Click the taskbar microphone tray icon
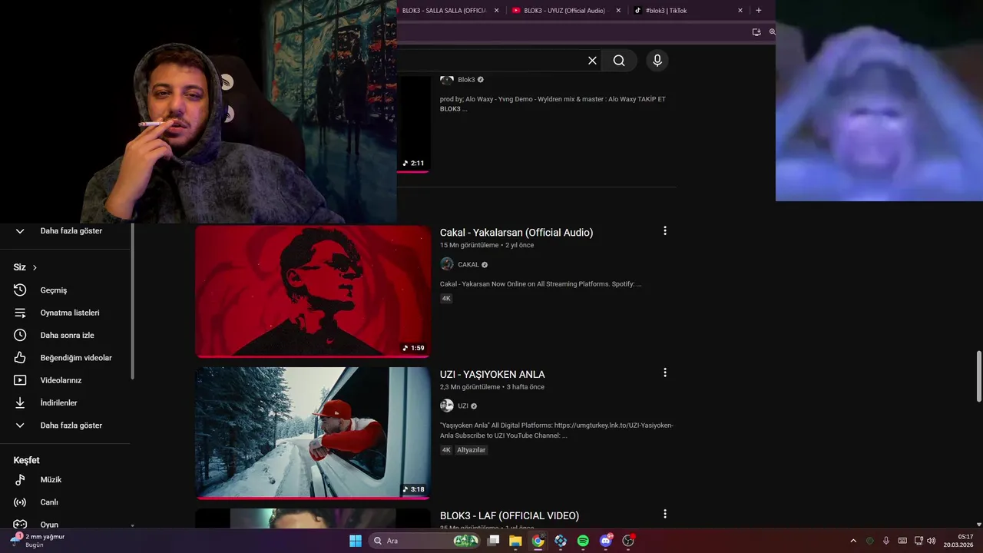983x553 pixels. coord(886,541)
